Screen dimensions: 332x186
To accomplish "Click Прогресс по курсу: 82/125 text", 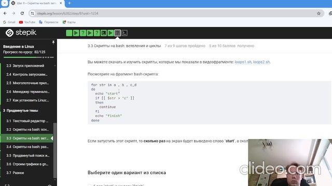I will (x=24, y=52).
